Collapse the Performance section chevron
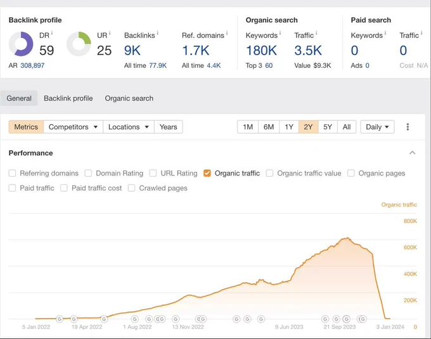This screenshot has width=431, height=339. (413, 153)
